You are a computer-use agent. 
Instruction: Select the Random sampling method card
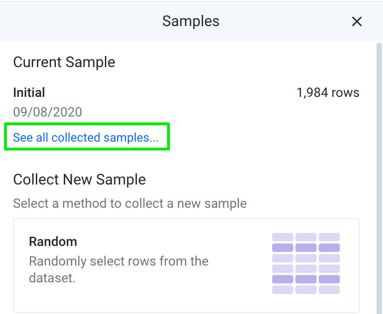(186, 266)
